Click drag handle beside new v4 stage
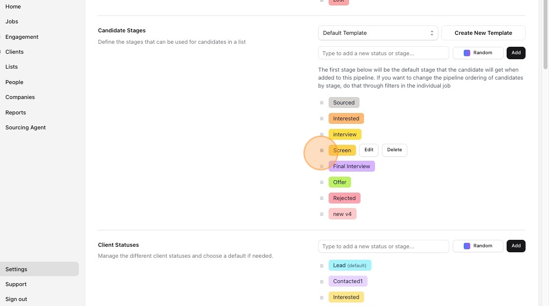Viewport: 549px width, 306px height. (322, 214)
